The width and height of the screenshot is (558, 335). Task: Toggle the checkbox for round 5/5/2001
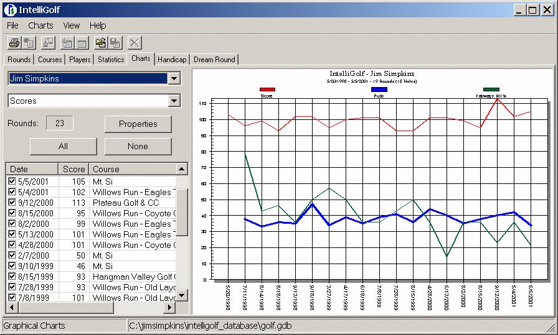[x=12, y=181]
